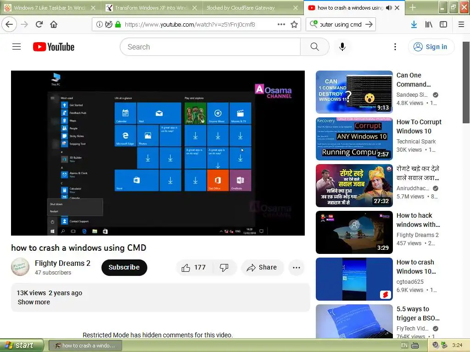Image resolution: width=470 pixels, height=352 pixels.
Task: Close the Windows 7 Like Taskbar tab
Action: [93, 8]
